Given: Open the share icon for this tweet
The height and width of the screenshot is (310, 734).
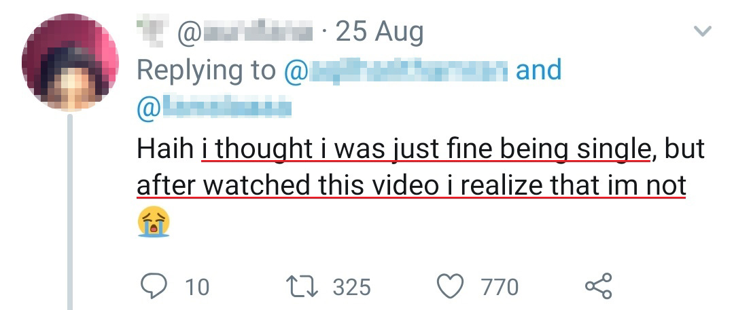Looking at the screenshot, I should pos(598,286).
